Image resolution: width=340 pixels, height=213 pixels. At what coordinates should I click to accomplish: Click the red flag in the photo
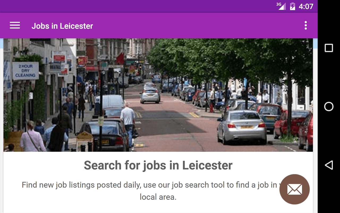(x=120, y=58)
